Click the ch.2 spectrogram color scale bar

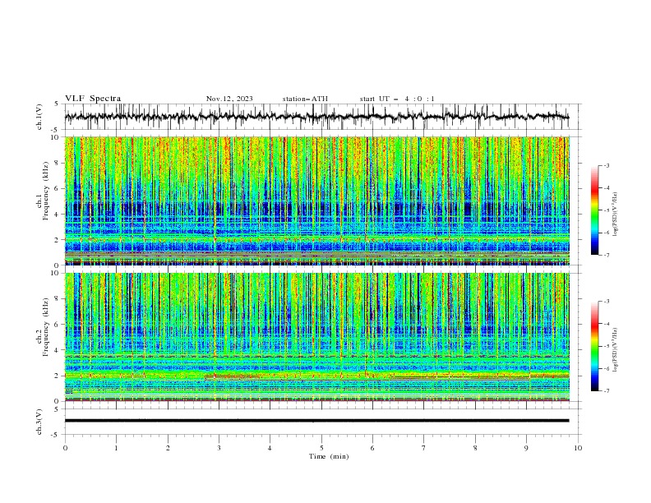[594, 346]
